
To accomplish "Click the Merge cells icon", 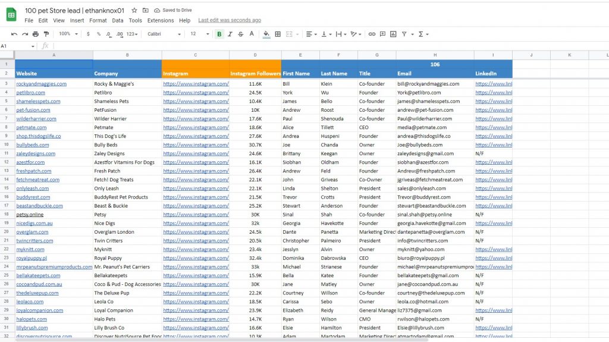I will coord(289,34).
